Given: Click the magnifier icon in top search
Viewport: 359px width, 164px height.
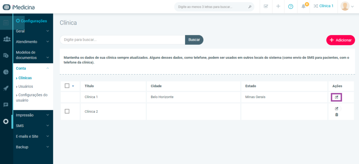Looking at the screenshot, I should 250,7.
